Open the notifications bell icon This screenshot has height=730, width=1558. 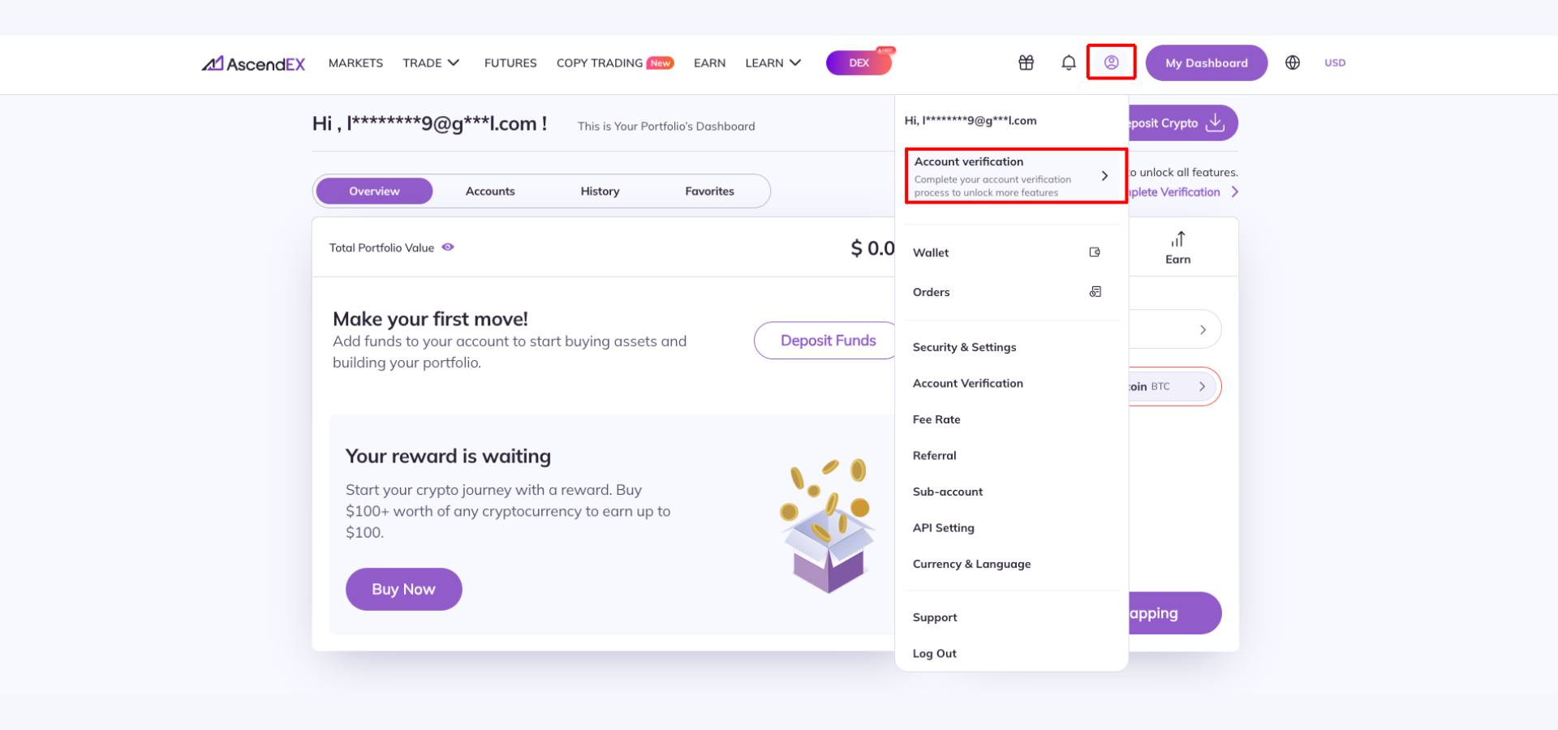[x=1069, y=62]
